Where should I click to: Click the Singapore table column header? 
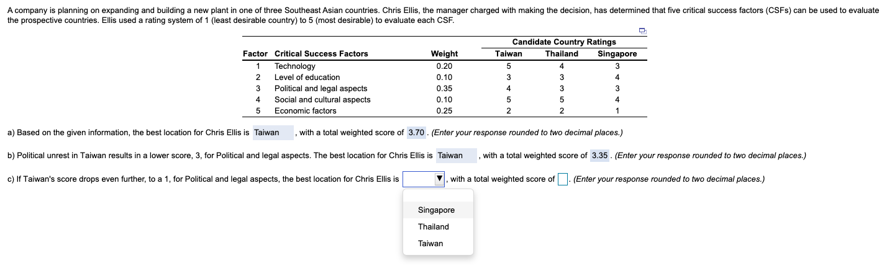(x=617, y=54)
